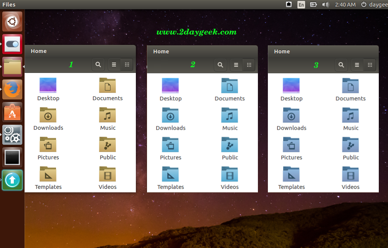Click the 2:40 AM clock menu
The height and width of the screenshot is (248, 388).
[x=345, y=5]
